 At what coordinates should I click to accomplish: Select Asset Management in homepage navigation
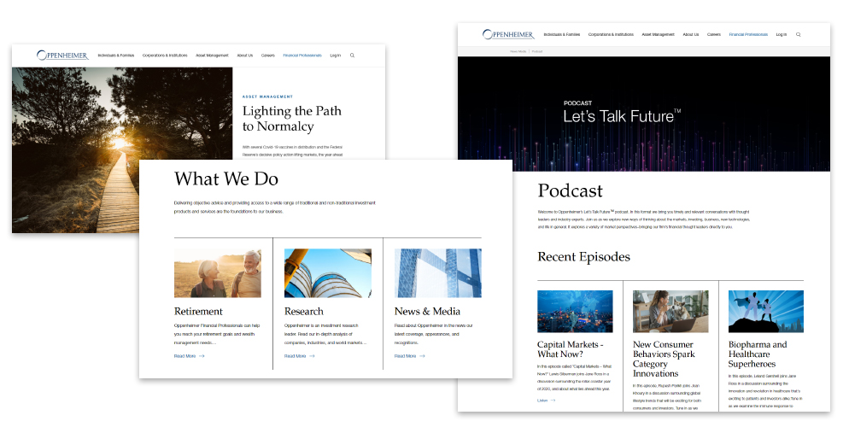point(212,56)
